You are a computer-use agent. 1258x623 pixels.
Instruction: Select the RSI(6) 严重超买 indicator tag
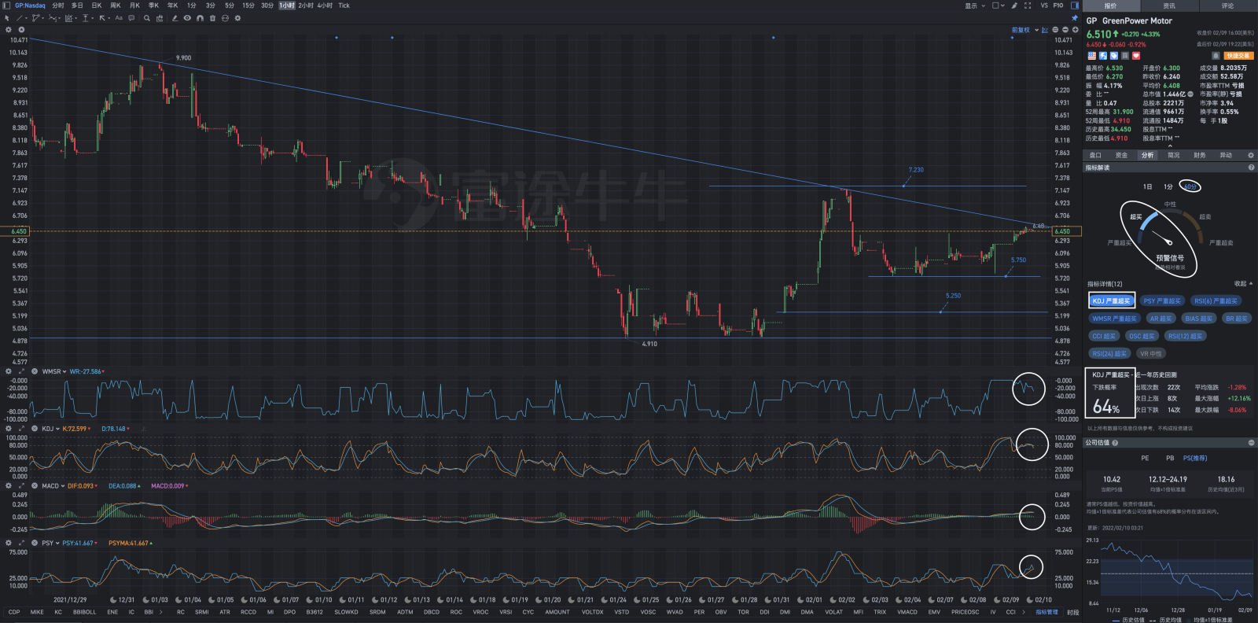coord(1216,301)
